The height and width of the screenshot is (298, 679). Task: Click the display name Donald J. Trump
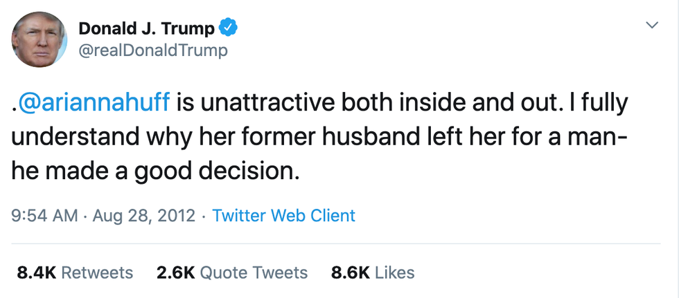click(148, 28)
